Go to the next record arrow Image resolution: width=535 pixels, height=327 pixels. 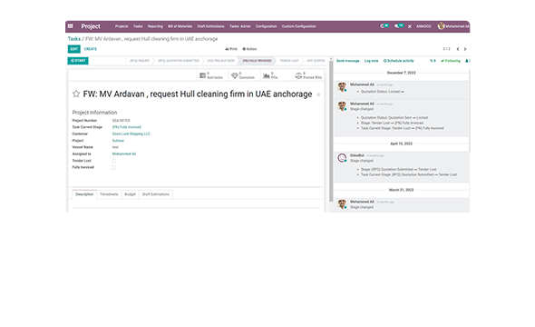pos(465,49)
